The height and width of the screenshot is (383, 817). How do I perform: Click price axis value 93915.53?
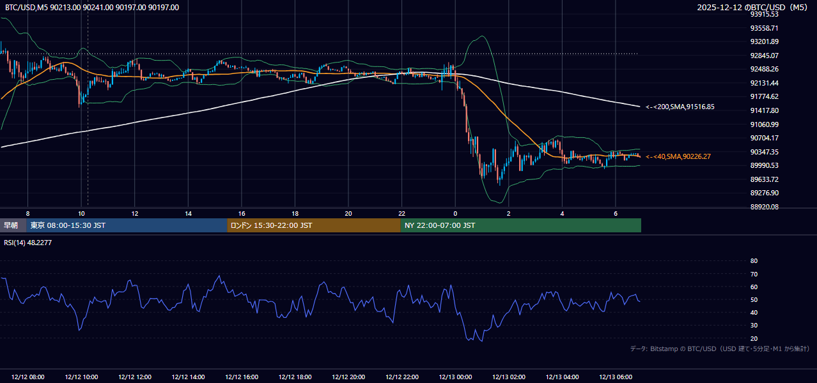[765, 14]
